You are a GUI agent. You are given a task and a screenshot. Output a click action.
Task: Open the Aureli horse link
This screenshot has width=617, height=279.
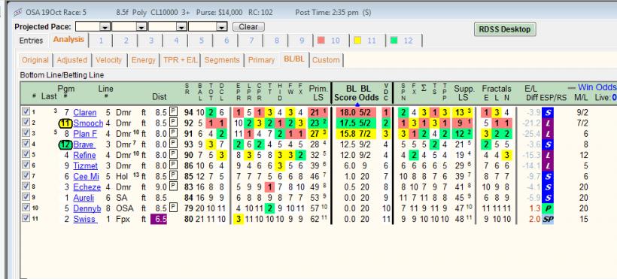[x=84, y=198]
